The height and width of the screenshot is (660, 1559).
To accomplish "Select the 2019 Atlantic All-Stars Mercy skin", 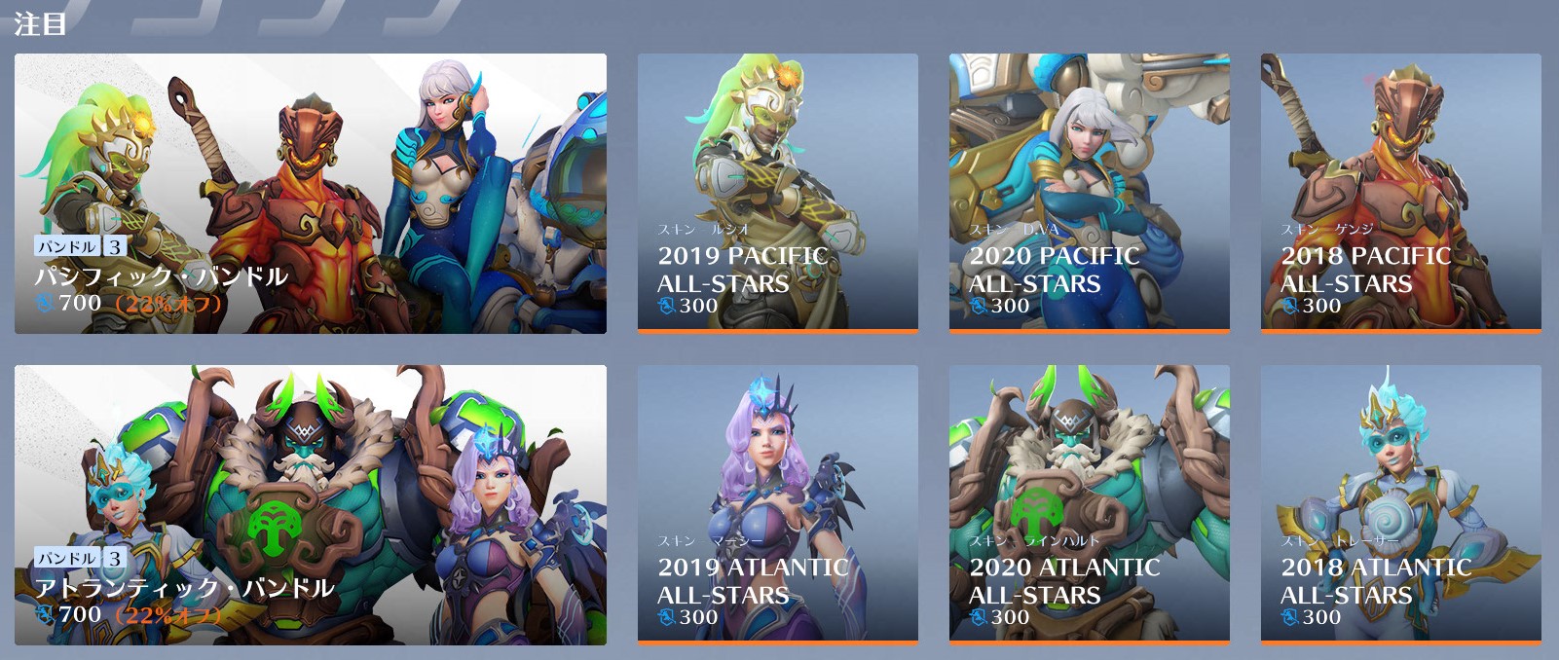I will [778, 505].
